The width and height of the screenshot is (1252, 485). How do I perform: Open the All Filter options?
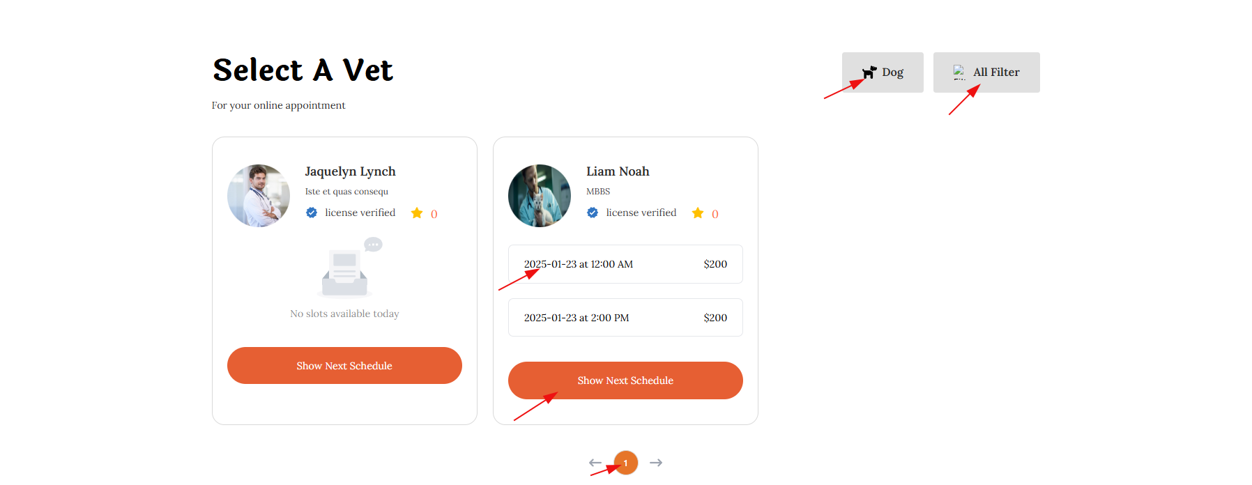pos(986,72)
